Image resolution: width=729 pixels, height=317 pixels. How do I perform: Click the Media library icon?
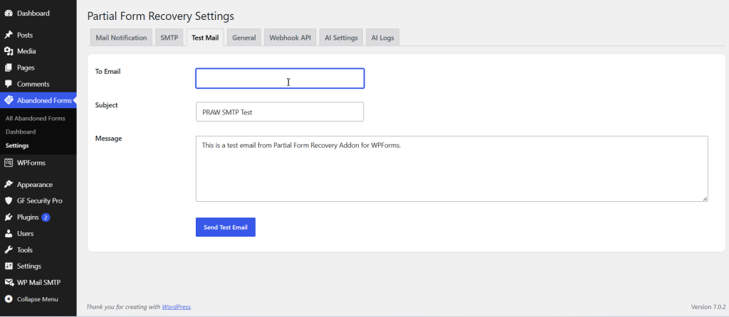click(9, 51)
